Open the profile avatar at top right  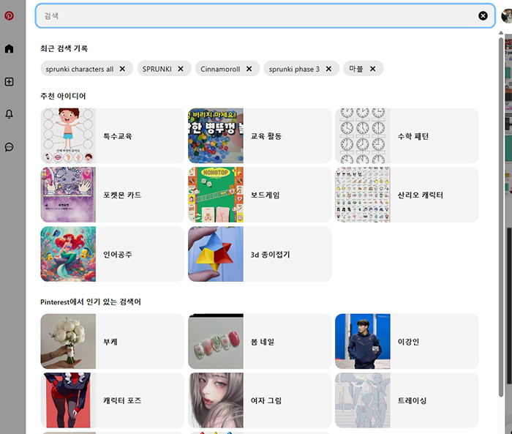point(506,15)
